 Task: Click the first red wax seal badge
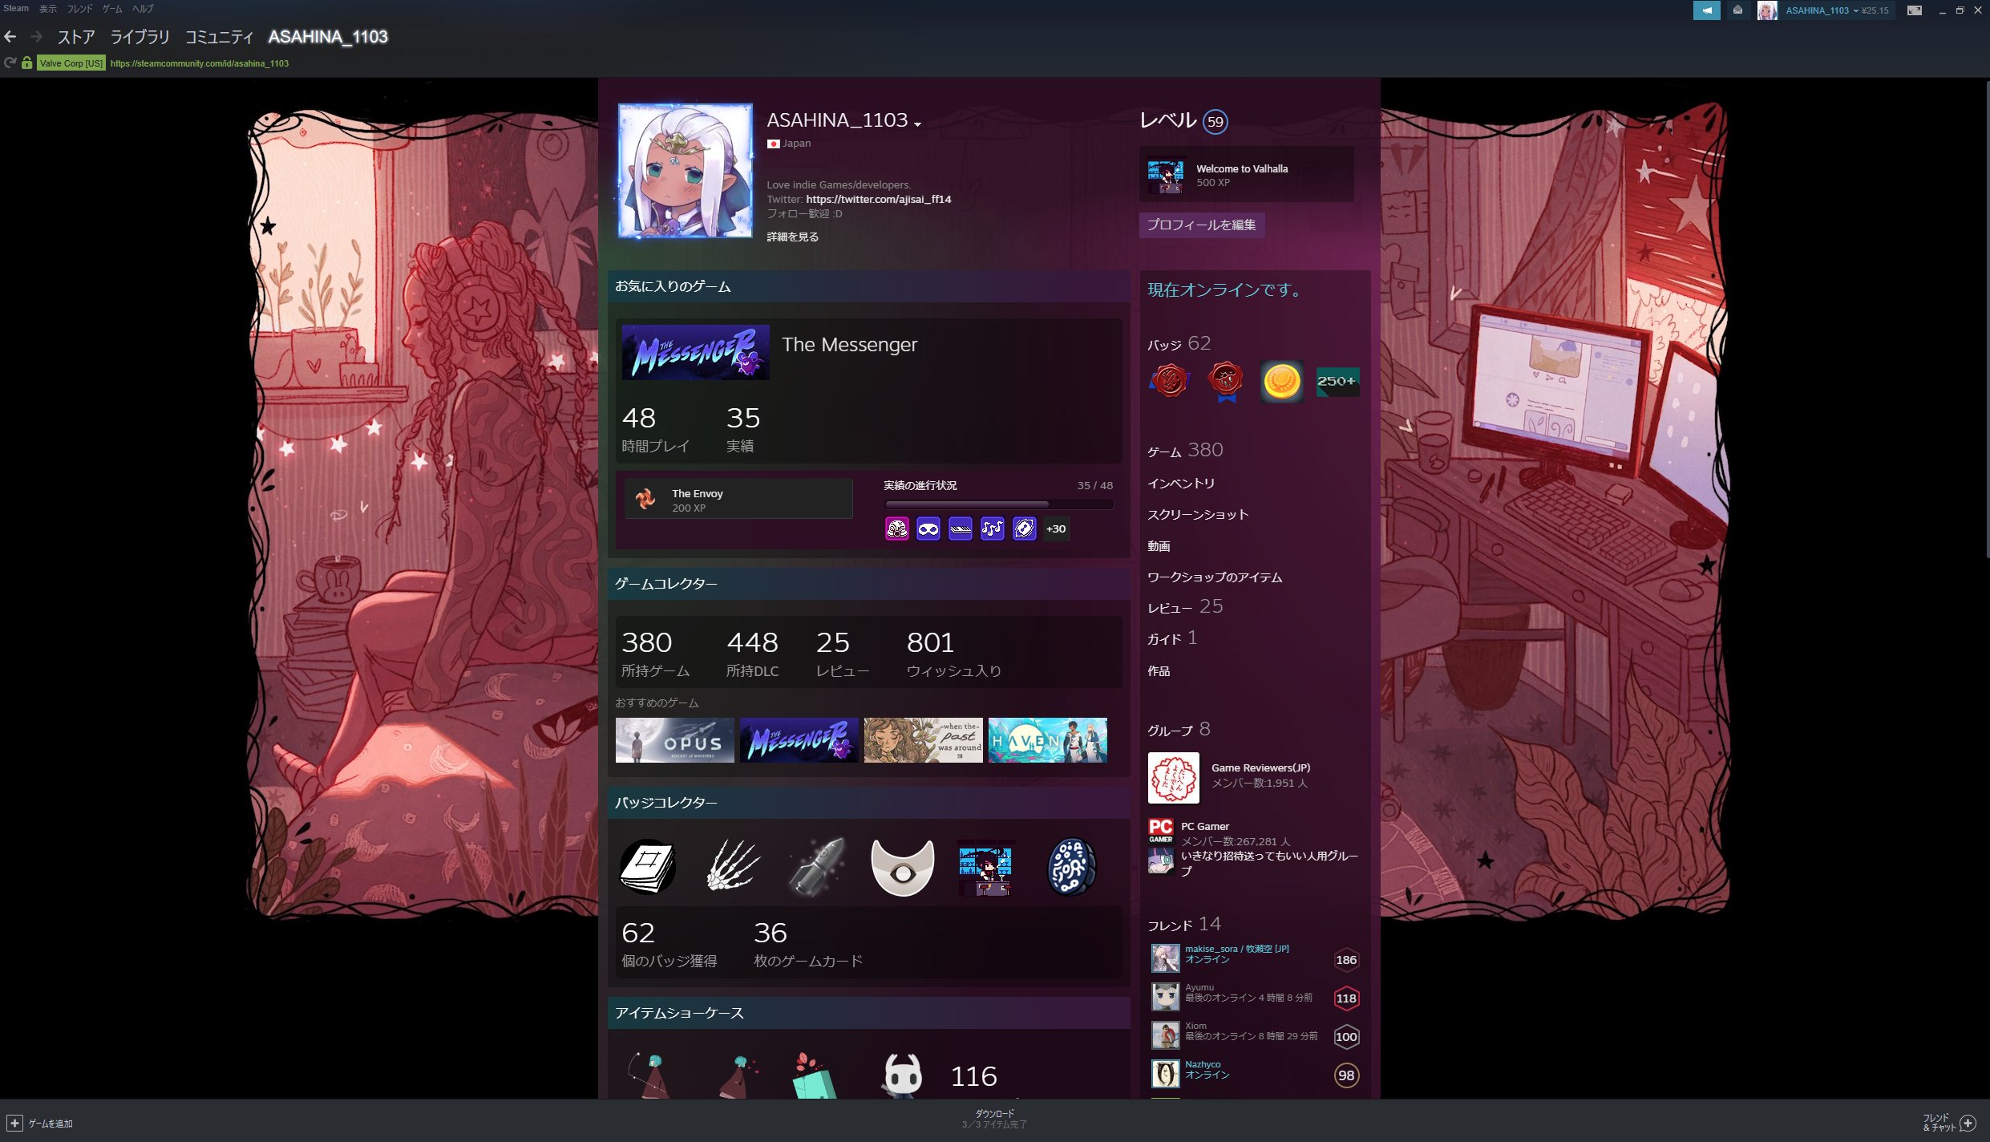pos(1170,381)
